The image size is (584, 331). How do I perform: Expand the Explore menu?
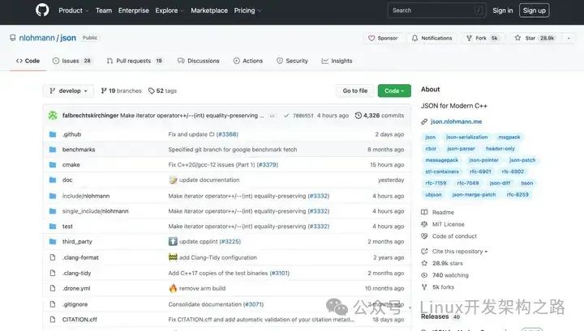coord(170,11)
